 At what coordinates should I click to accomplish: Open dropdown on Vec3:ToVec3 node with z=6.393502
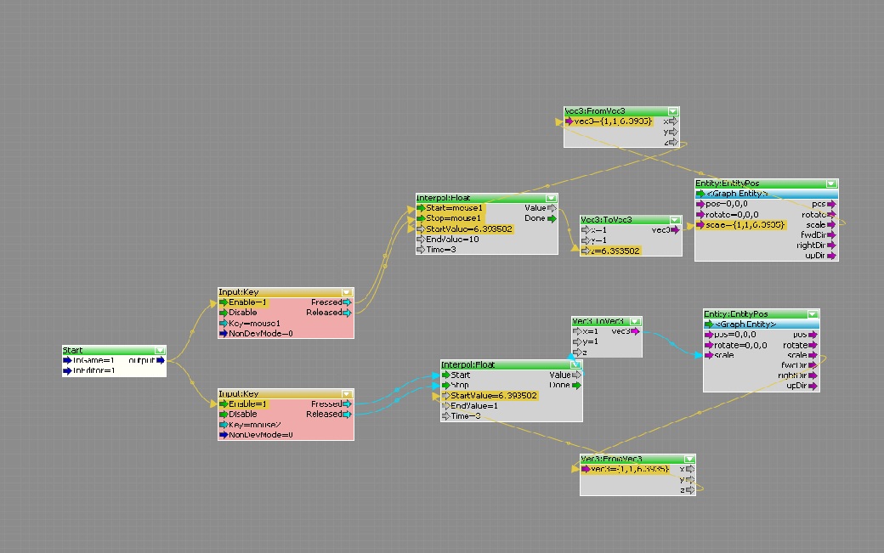click(x=675, y=220)
